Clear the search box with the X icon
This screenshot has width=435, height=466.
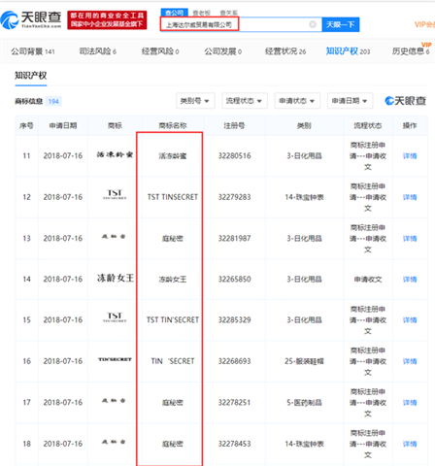(x=313, y=24)
